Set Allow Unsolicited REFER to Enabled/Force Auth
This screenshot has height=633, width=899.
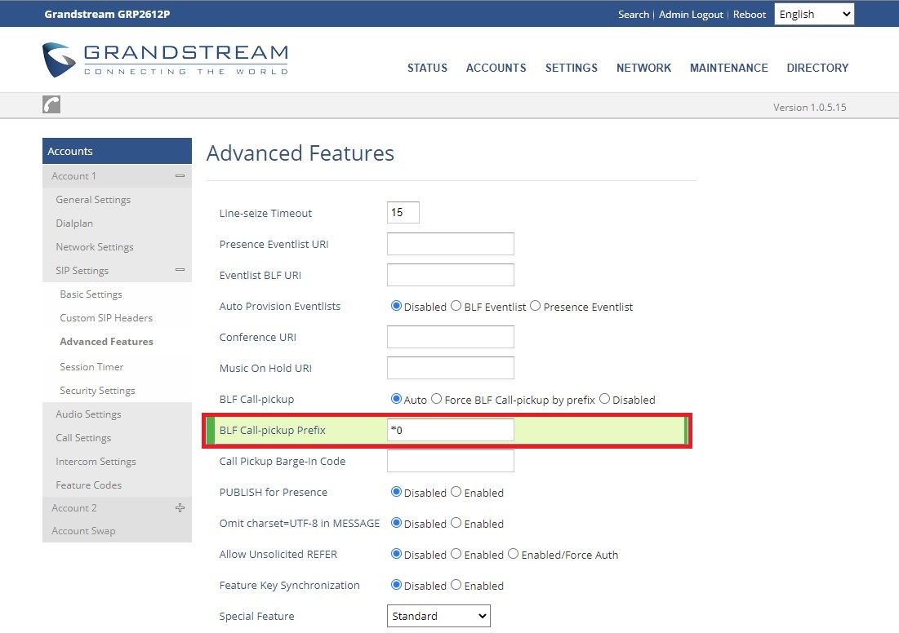pyautogui.click(x=514, y=555)
